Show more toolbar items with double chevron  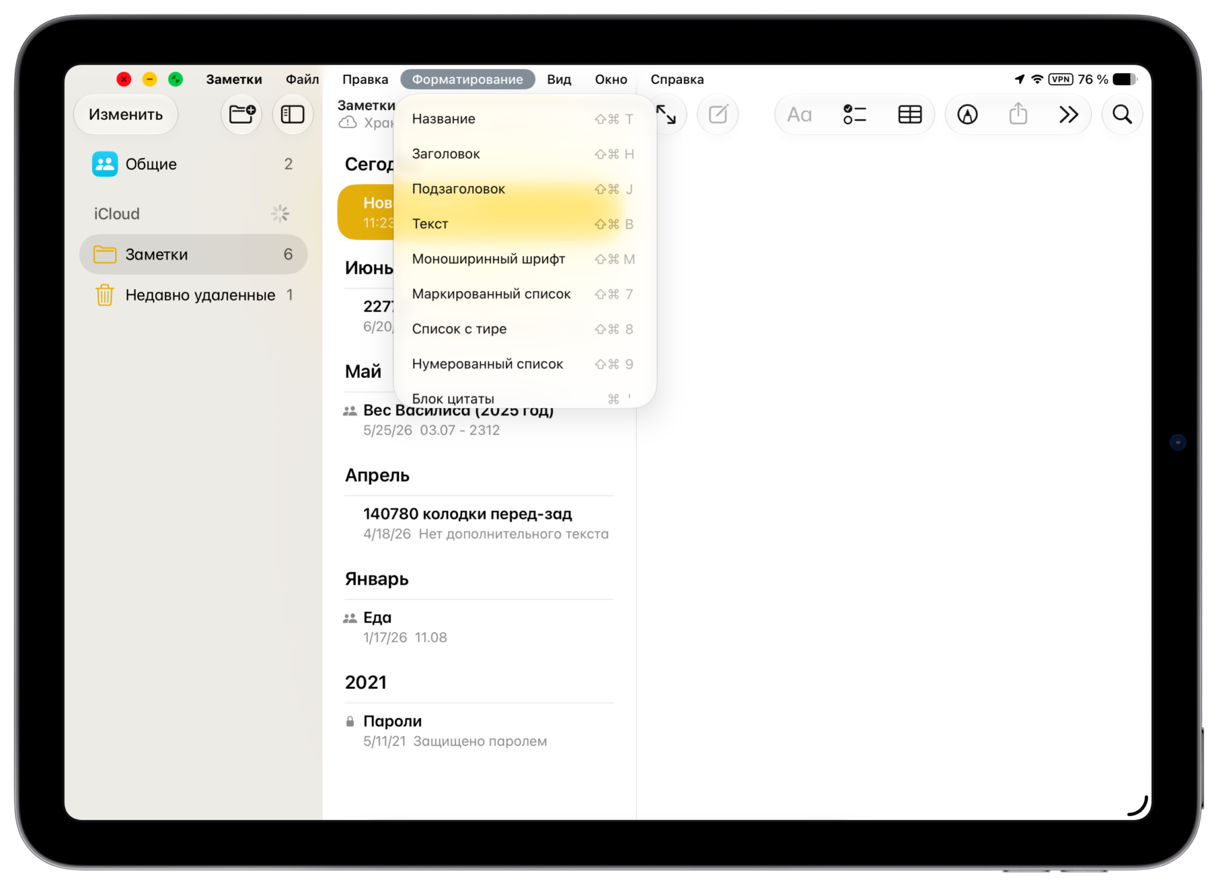point(1068,114)
